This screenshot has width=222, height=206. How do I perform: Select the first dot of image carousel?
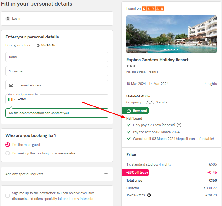[165, 49]
